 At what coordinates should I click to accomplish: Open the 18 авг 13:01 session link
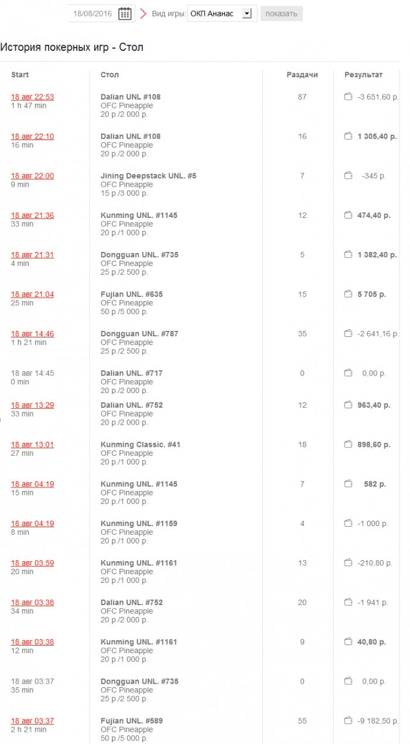tap(32, 445)
